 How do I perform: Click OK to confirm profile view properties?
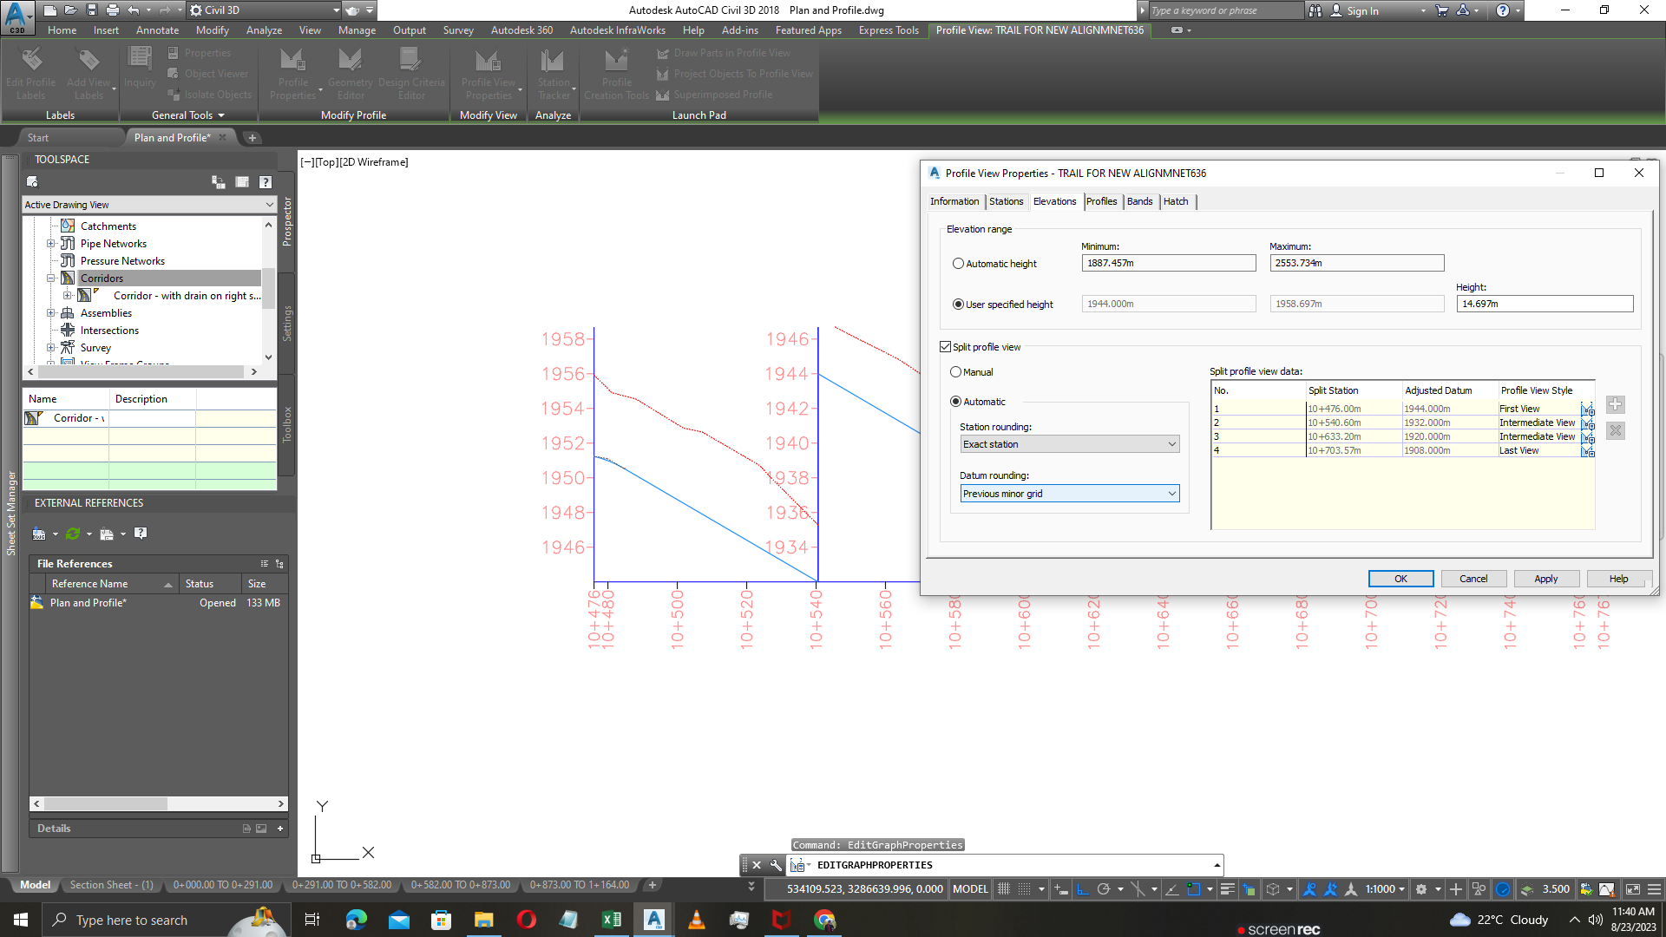(1400, 578)
